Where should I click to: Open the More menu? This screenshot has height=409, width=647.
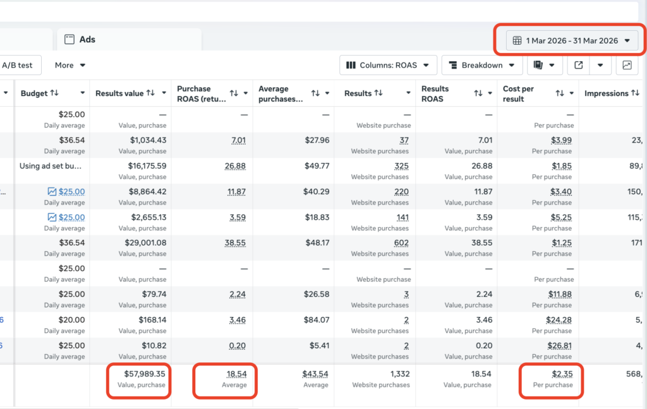70,65
